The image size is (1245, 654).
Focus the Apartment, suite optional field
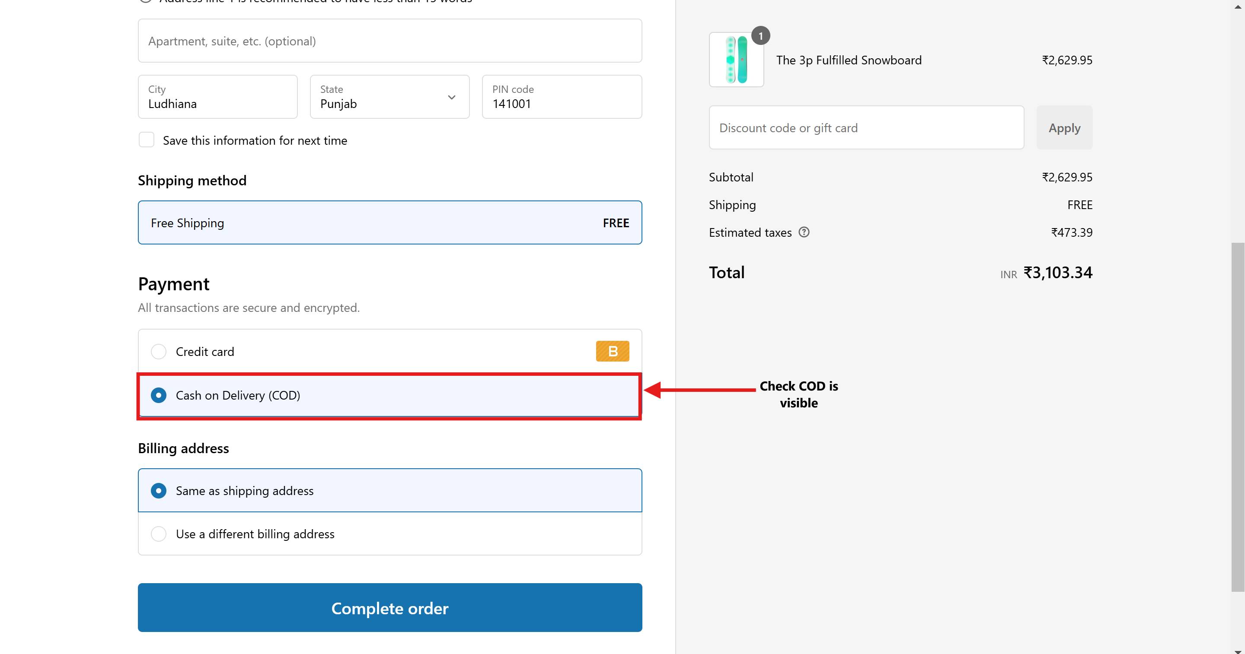(389, 41)
